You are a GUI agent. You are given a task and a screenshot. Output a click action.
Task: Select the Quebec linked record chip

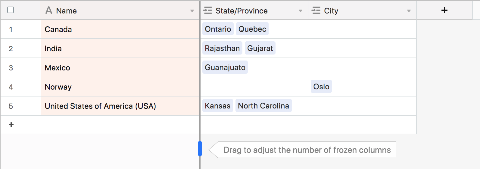[x=252, y=29]
